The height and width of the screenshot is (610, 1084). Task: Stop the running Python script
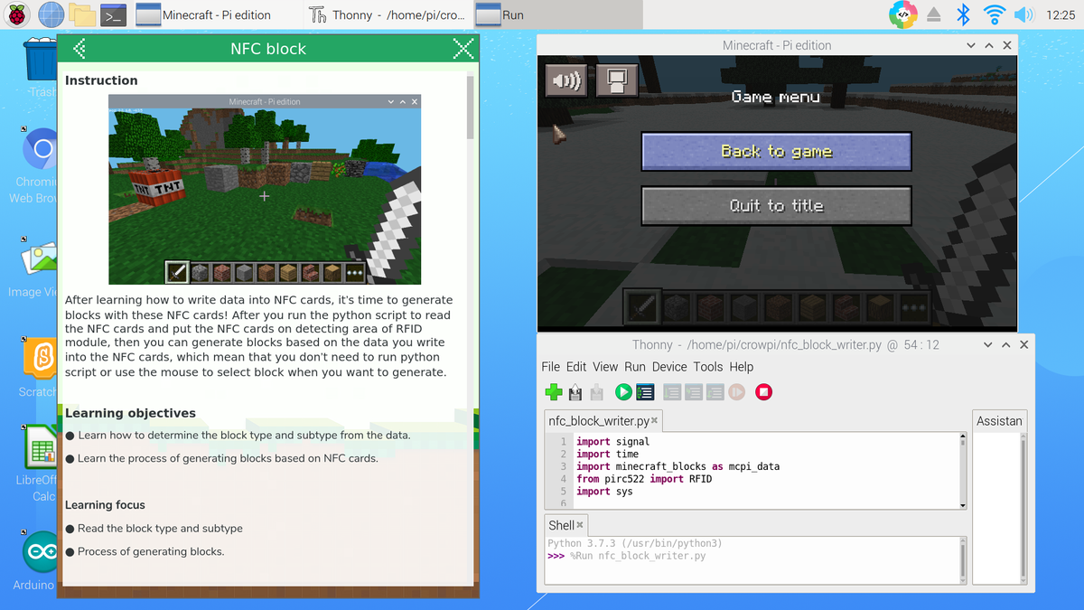tap(763, 391)
